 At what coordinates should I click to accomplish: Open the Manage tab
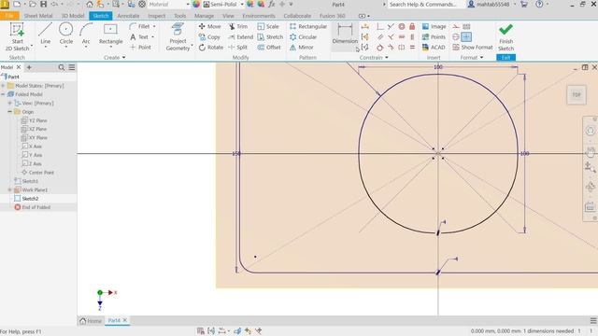pos(204,16)
